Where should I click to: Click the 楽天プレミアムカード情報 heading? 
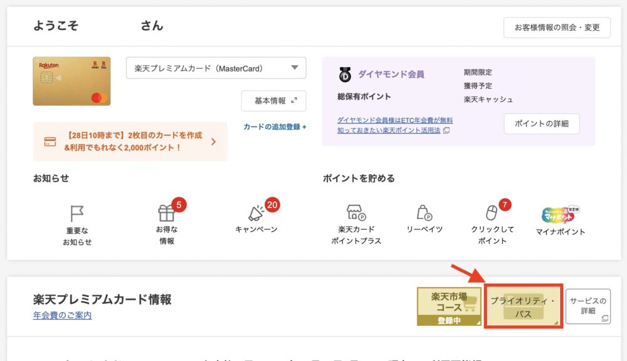point(102,300)
